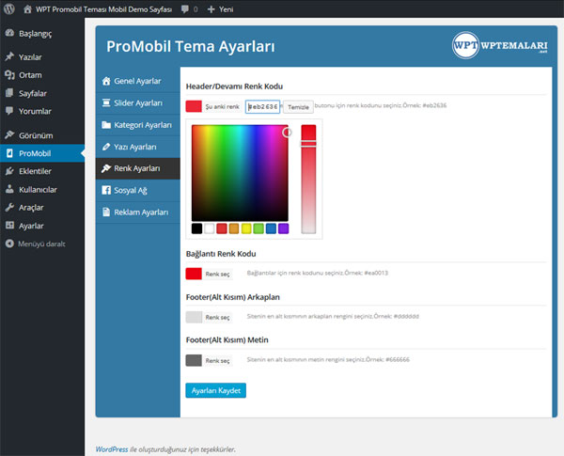
Task: Open Kullanıcılar in the admin menu
Action: (x=42, y=189)
